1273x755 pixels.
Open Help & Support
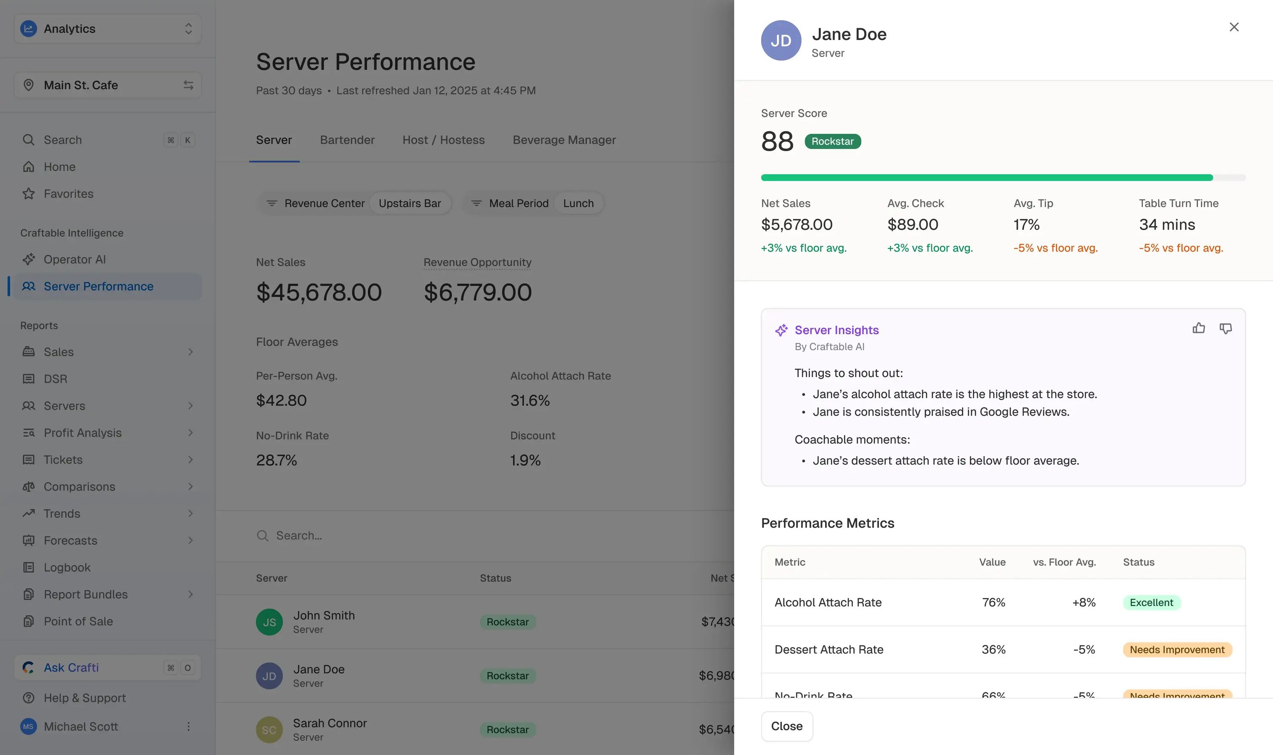108,698
